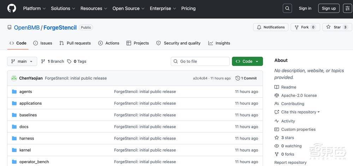Click the note icon next to Custom properties
The image size is (353, 166).
[277, 129]
